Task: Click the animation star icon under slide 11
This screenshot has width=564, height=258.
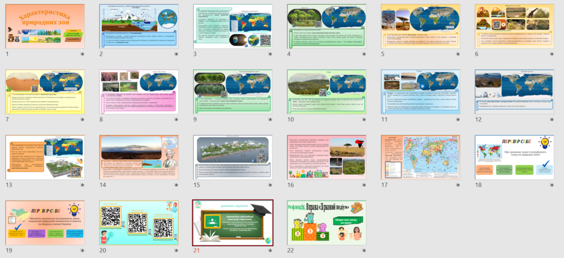Action: (x=458, y=120)
